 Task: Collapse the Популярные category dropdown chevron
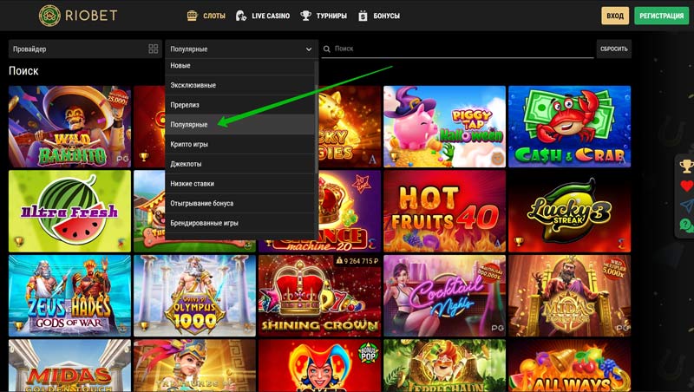(x=309, y=49)
